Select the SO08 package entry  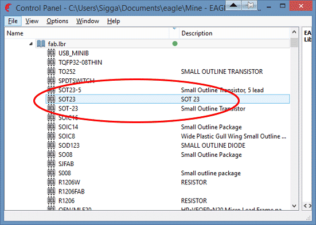click(x=65, y=155)
